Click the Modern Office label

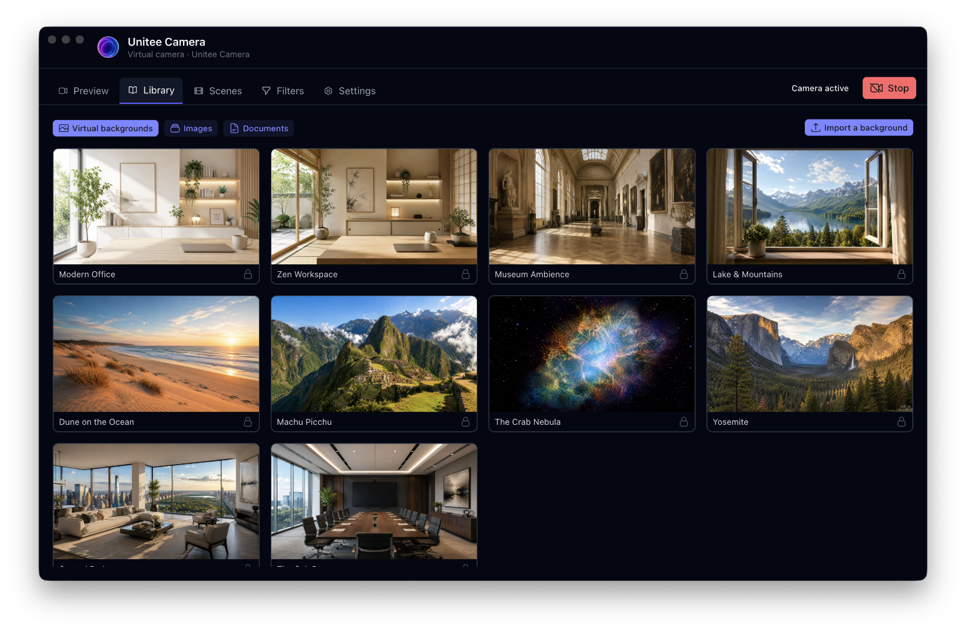point(87,274)
